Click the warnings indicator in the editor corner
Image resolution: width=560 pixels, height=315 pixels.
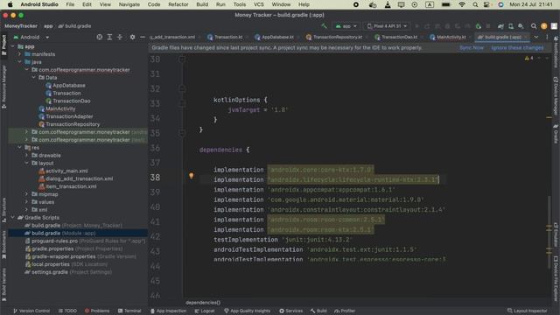point(528,58)
